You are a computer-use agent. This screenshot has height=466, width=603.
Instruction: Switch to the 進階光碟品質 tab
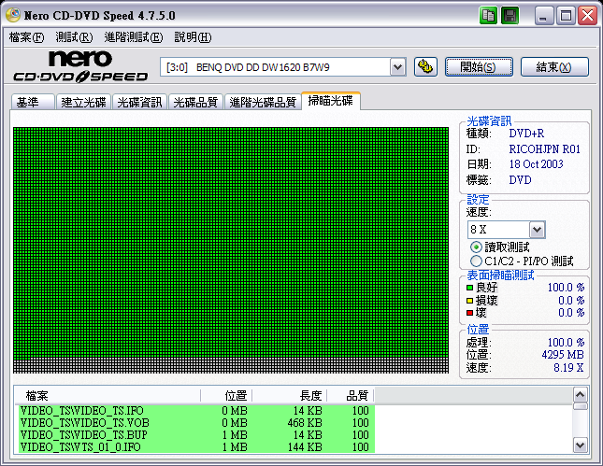tap(263, 102)
